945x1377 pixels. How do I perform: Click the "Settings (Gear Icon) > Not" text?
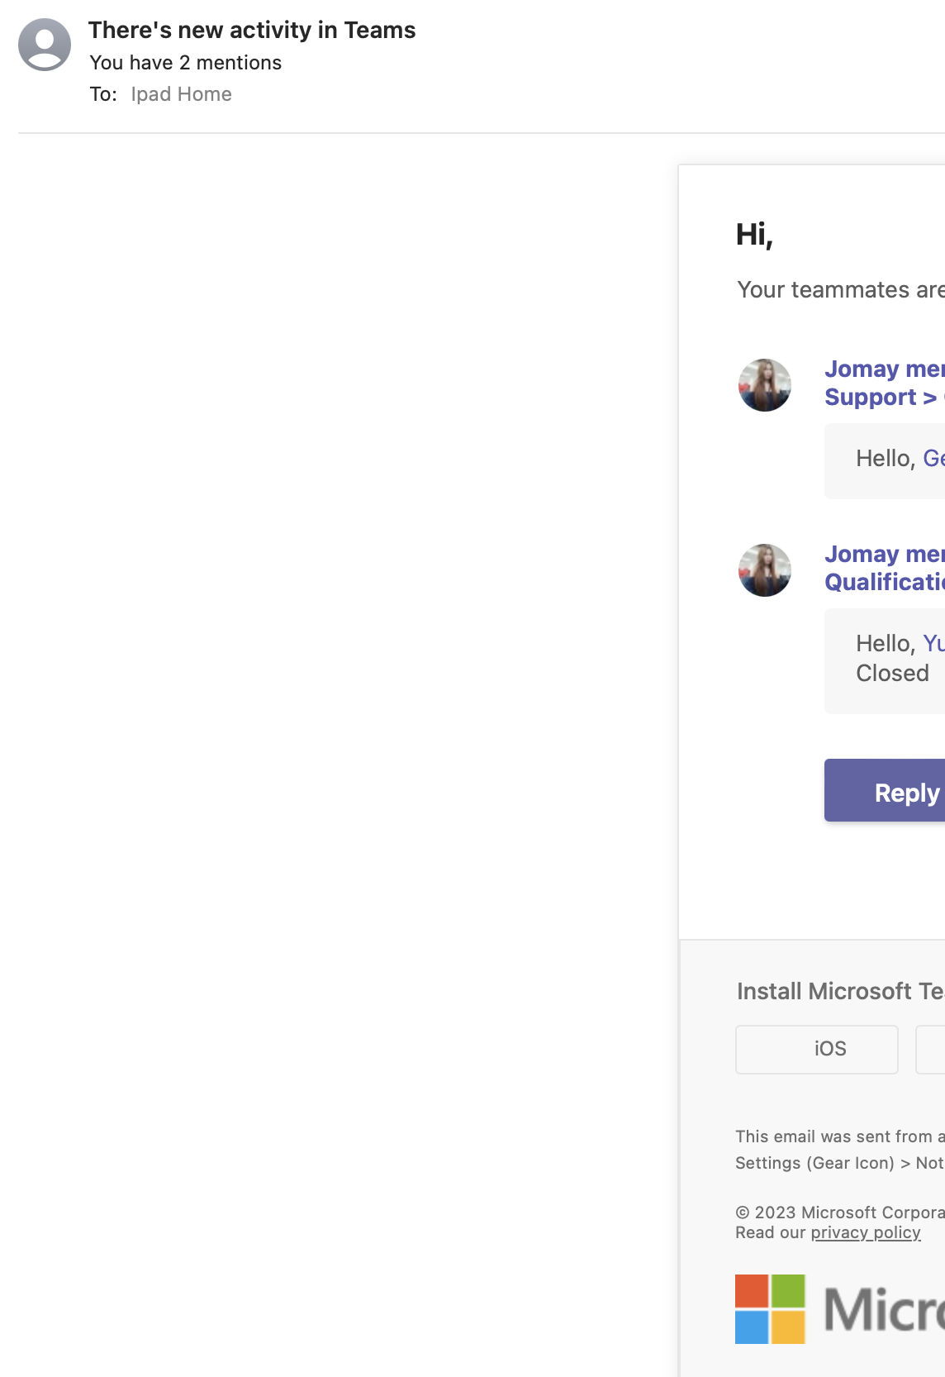[x=840, y=1163]
